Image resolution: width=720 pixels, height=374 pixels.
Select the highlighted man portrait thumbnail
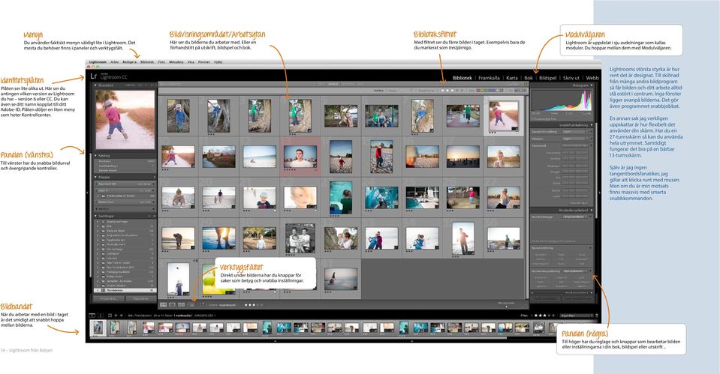pos(300,157)
